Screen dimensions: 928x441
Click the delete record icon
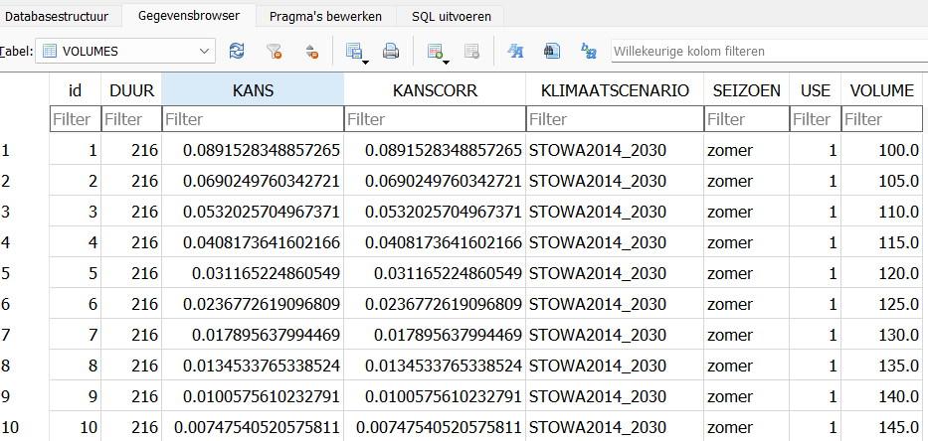471,52
